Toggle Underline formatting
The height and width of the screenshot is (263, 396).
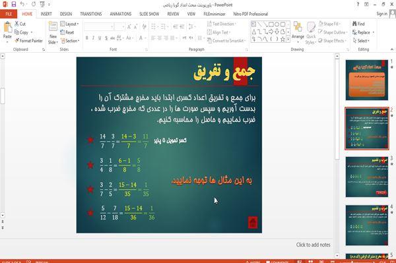coord(100,38)
